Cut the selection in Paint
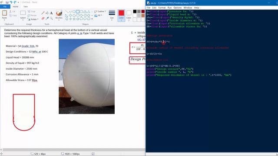 coord(12,12)
